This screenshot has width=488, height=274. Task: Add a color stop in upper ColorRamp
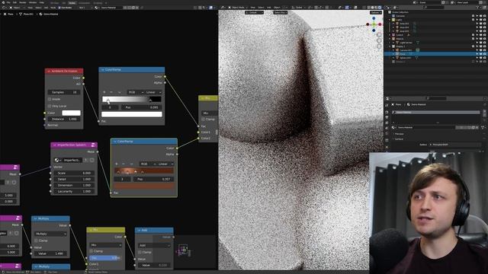(x=104, y=92)
